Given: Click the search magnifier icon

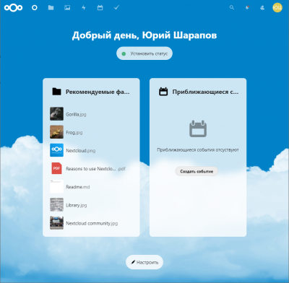Looking at the screenshot, I should (x=232, y=8).
